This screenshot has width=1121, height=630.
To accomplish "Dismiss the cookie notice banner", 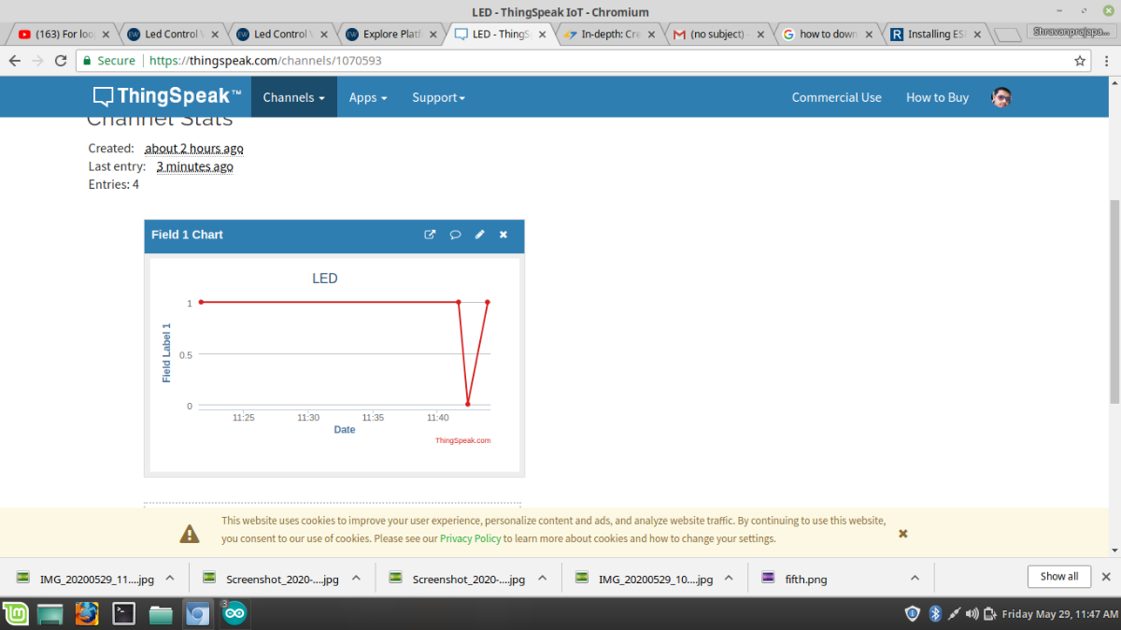I will coord(902,534).
